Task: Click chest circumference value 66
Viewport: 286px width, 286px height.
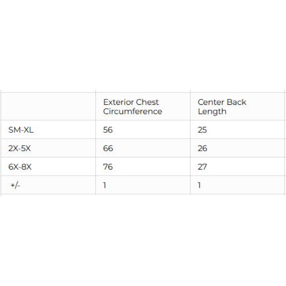Action: (x=108, y=148)
